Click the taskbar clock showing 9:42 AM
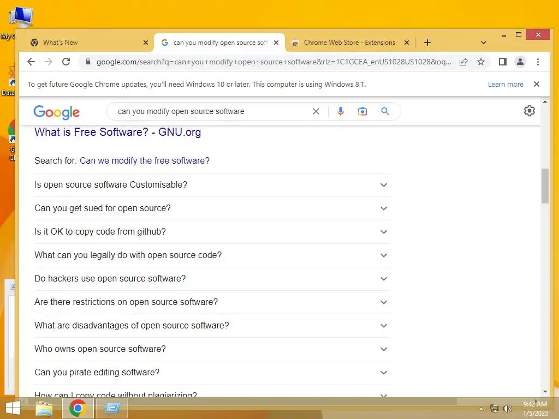The image size is (559, 419). (x=535, y=409)
